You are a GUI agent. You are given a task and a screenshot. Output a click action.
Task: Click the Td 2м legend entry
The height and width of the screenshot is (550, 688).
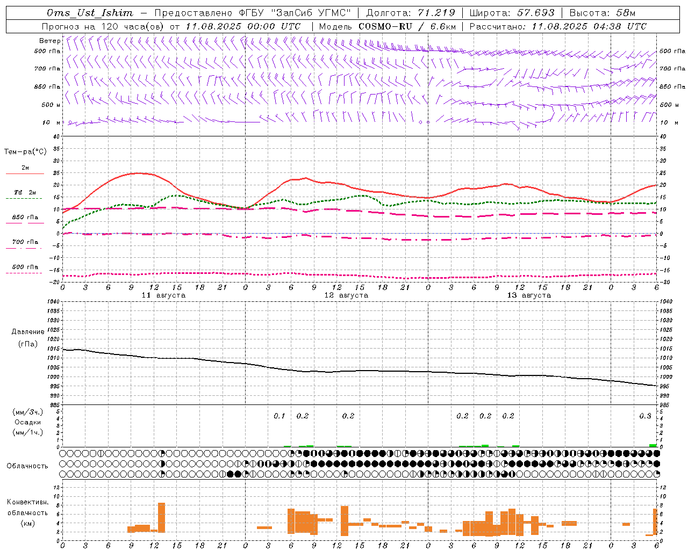click(x=25, y=192)
